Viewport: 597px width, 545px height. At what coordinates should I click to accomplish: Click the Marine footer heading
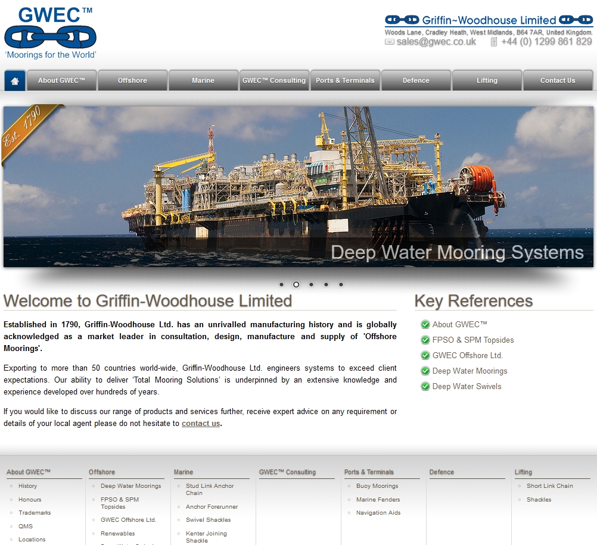[184, 472]
